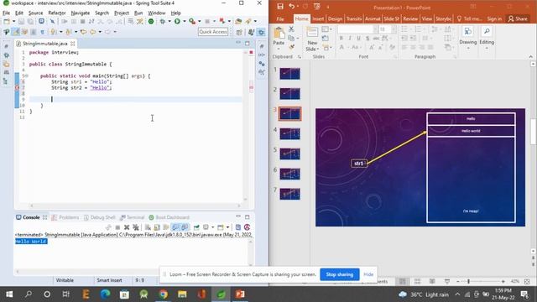Adjust the PowerPoint zoom slider handle
The height and width of the screenshot is (302, 537).
pyautogui.click(x=468, y=282)
